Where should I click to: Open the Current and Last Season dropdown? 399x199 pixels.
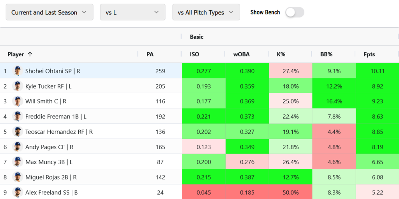click(49, 12)
